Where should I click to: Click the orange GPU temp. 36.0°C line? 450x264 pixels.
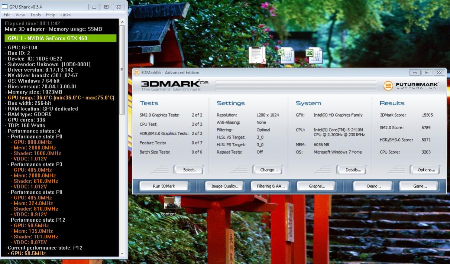59,98
